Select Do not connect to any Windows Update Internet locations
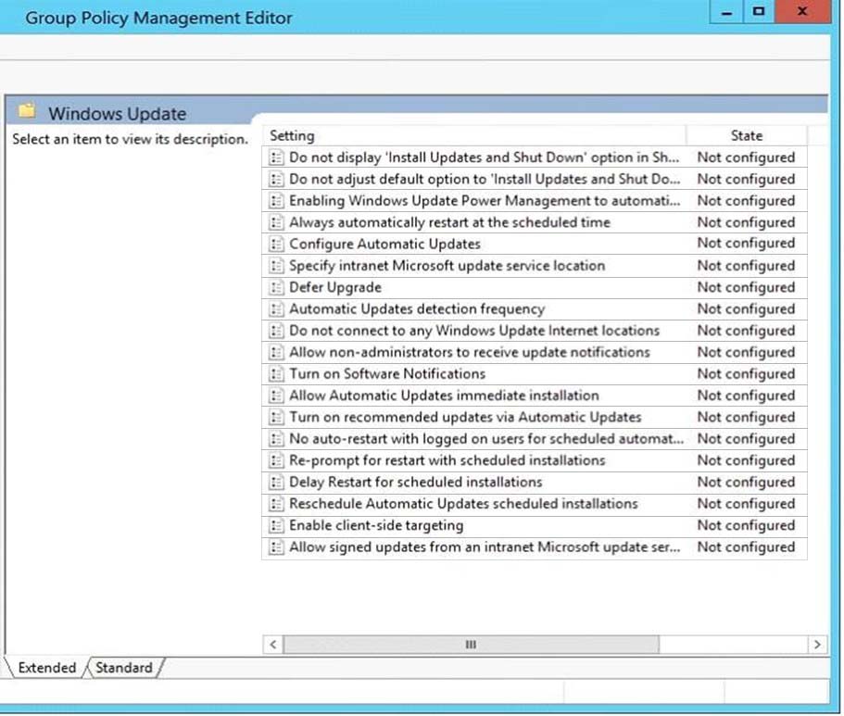Viewport: 844px width, 716px height. (474, 331)
